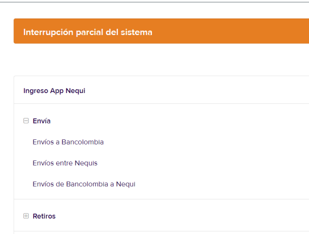Click the word Nequis in Envíos entre Nequis

[86, 163]
